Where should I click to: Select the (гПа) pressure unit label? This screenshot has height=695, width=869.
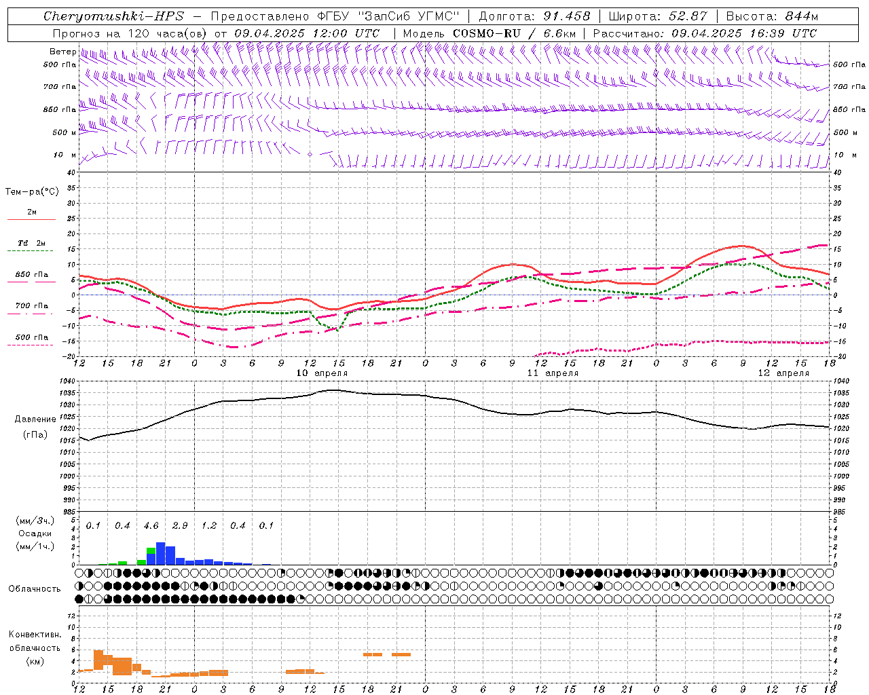tap(35, 435)
